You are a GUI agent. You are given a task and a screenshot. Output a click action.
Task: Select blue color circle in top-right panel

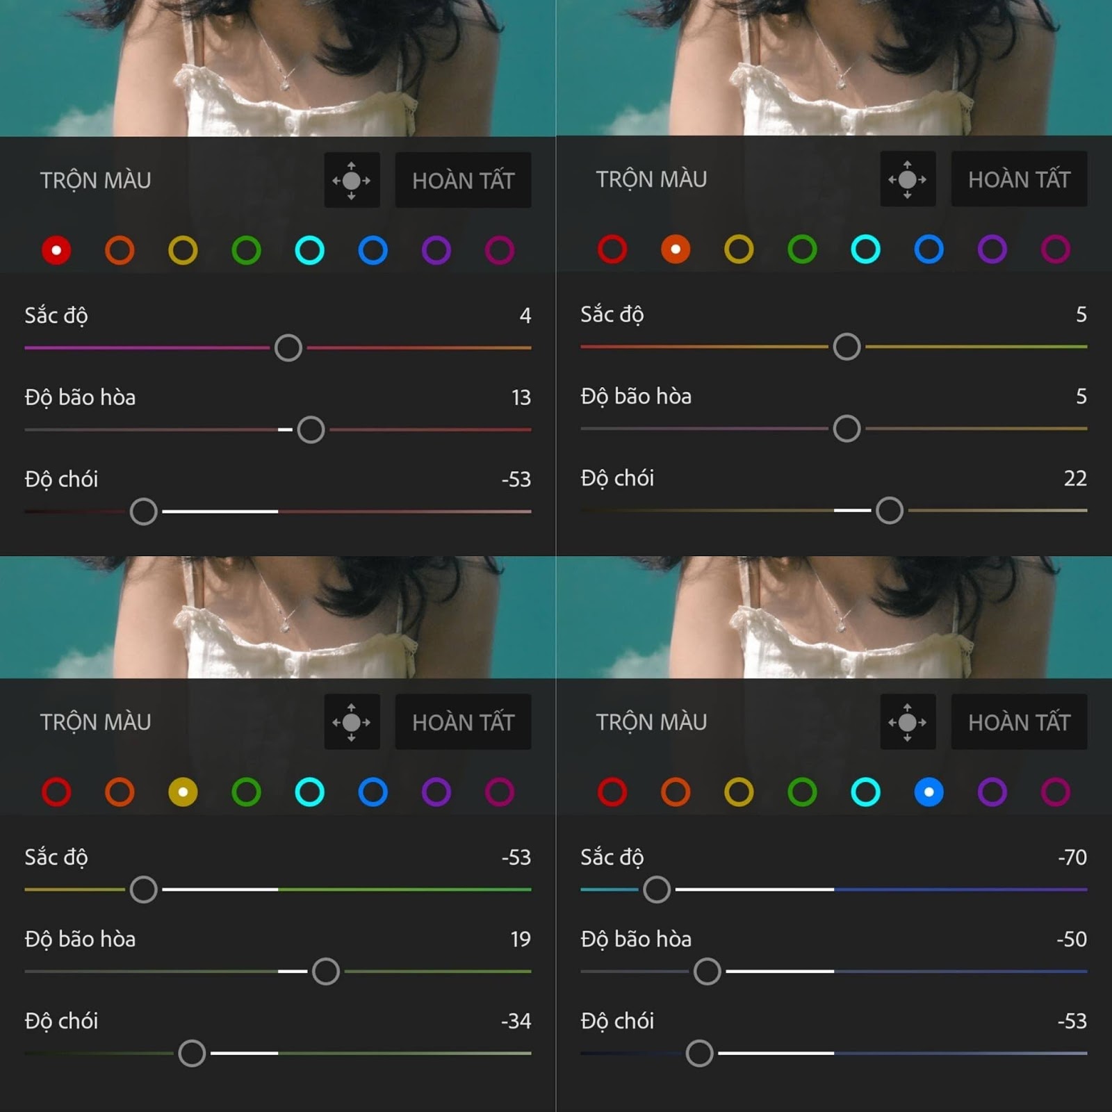coord(929,249)
